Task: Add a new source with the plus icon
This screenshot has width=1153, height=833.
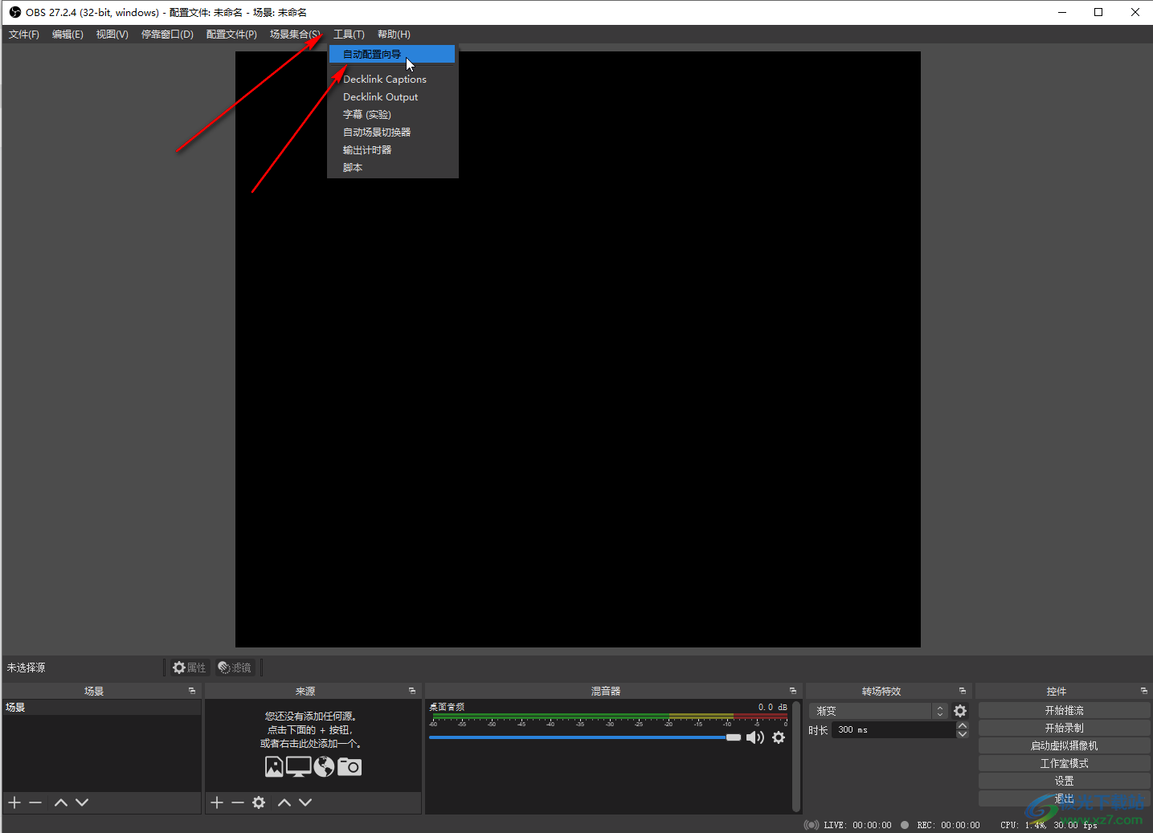Action: (217, 802)
